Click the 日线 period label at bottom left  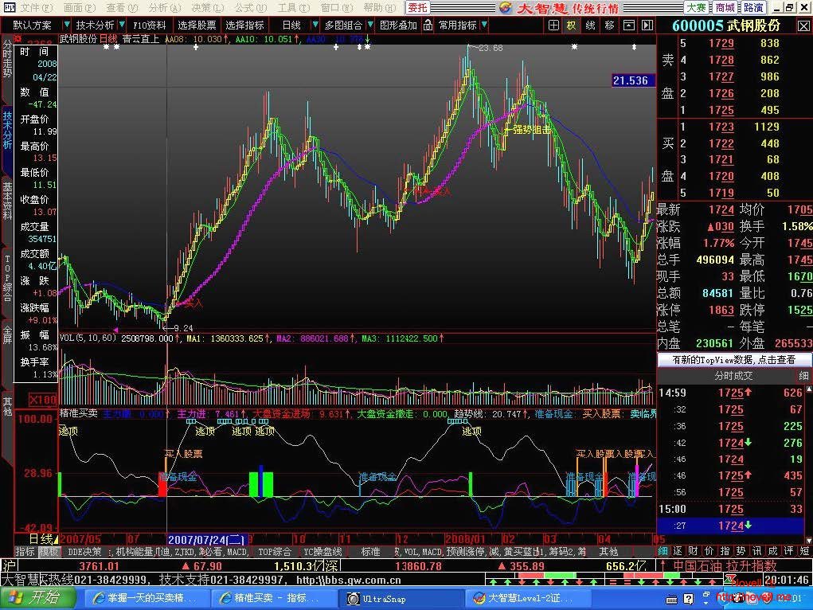pos(41,539)
